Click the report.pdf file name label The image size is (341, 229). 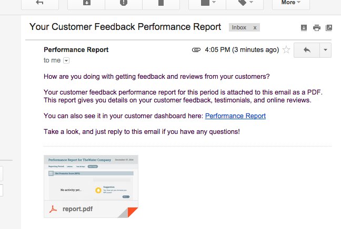[77, 209]
